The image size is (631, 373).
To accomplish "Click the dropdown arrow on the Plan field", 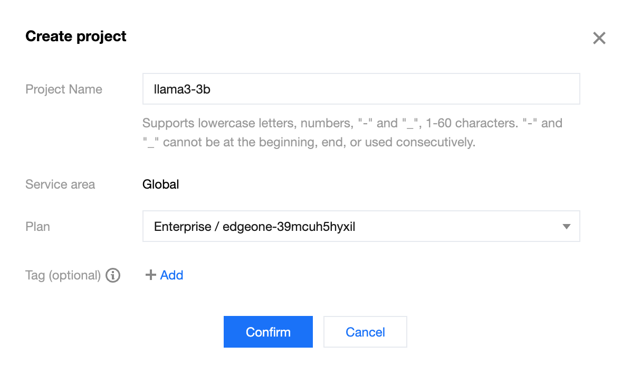I will click(x=566, y=226).
